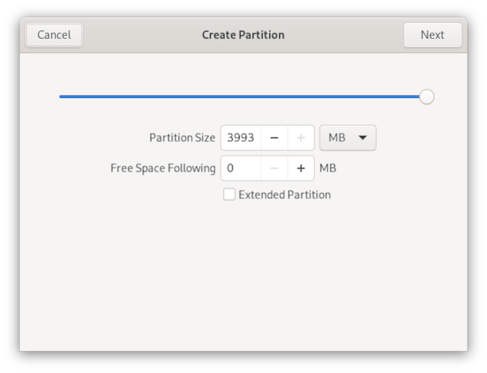This screenshot has height=373, width=487.
Task: Click the partition size slider handle
Action: pos(427,96)
